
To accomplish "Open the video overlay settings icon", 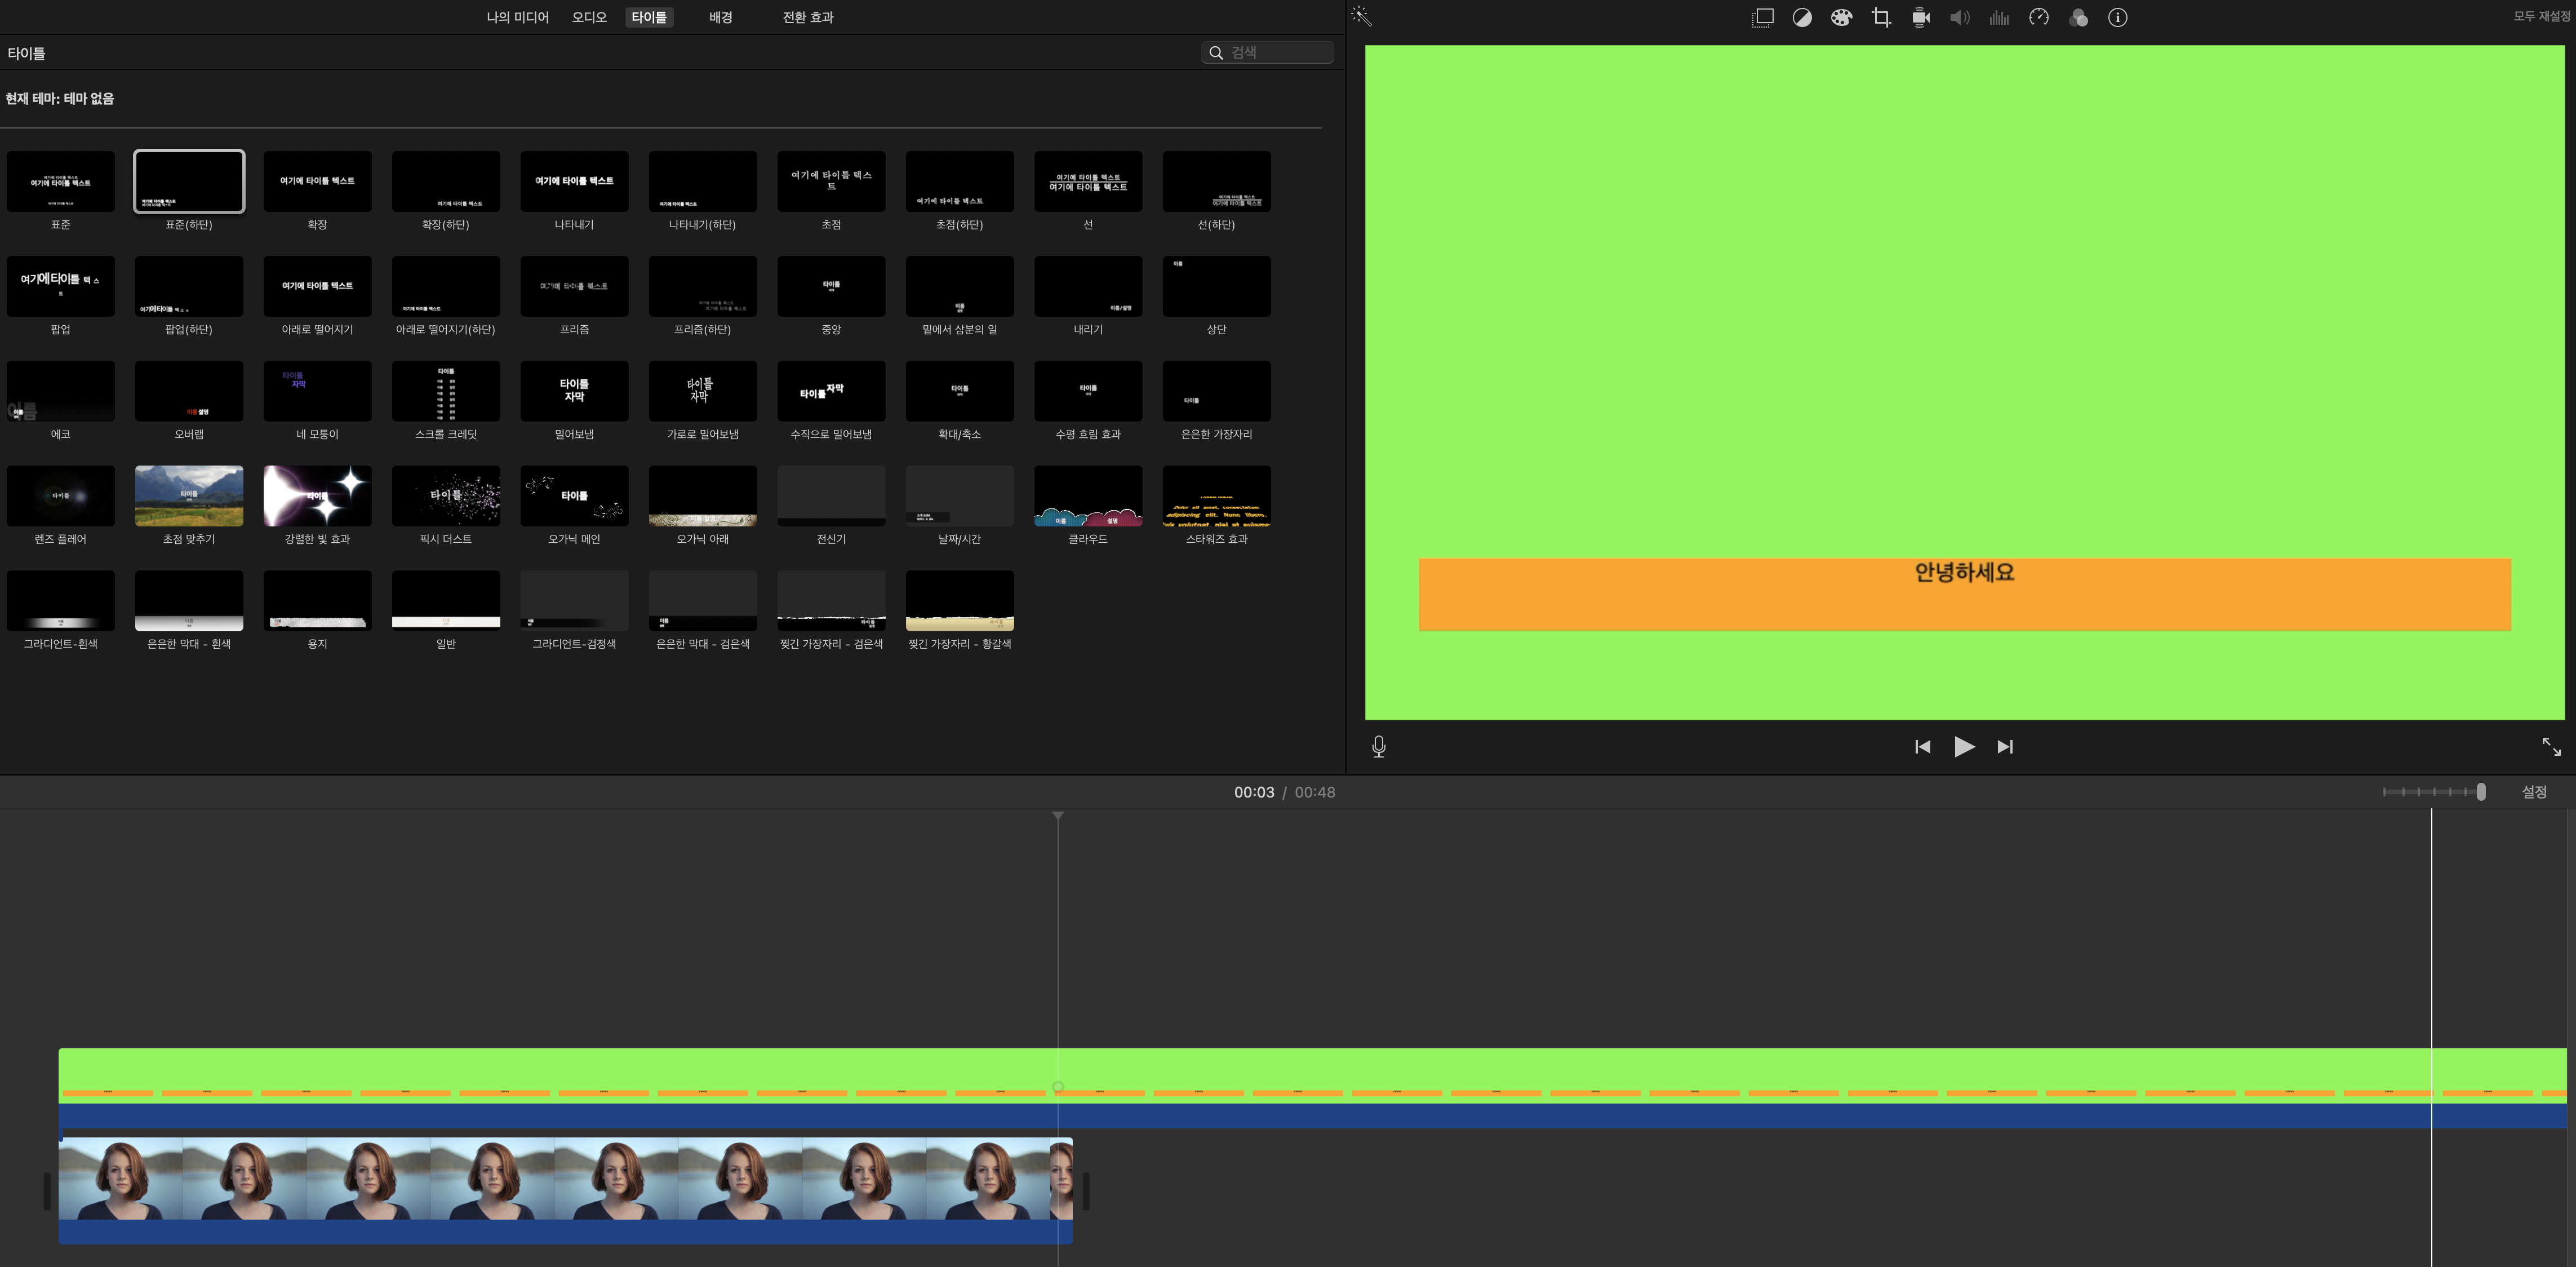I will (1762, 17).
